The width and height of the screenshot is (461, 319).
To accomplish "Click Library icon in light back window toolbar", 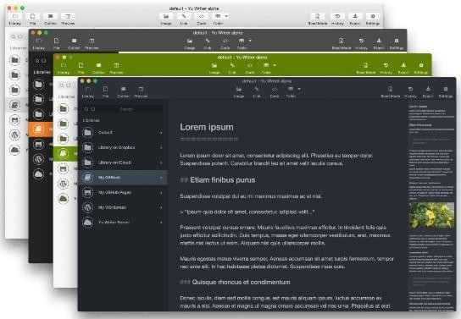I will [x=15, y=16].
